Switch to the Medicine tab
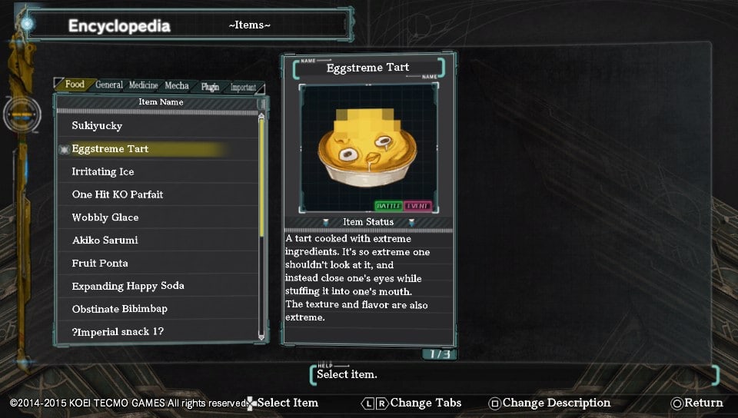 click(144, 85)
